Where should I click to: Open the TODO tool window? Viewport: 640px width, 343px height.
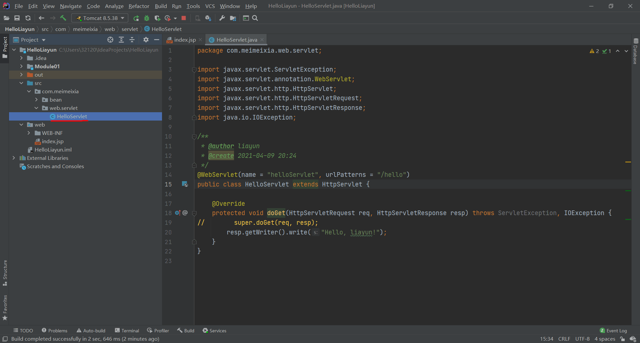coord(23,330)
